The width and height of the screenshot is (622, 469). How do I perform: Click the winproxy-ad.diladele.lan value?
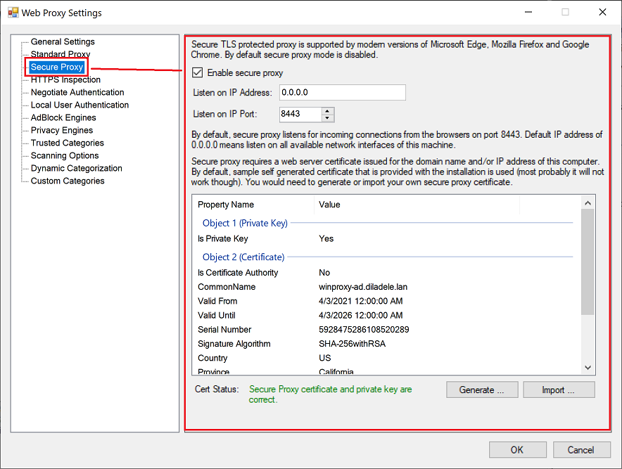coord(363,287)
